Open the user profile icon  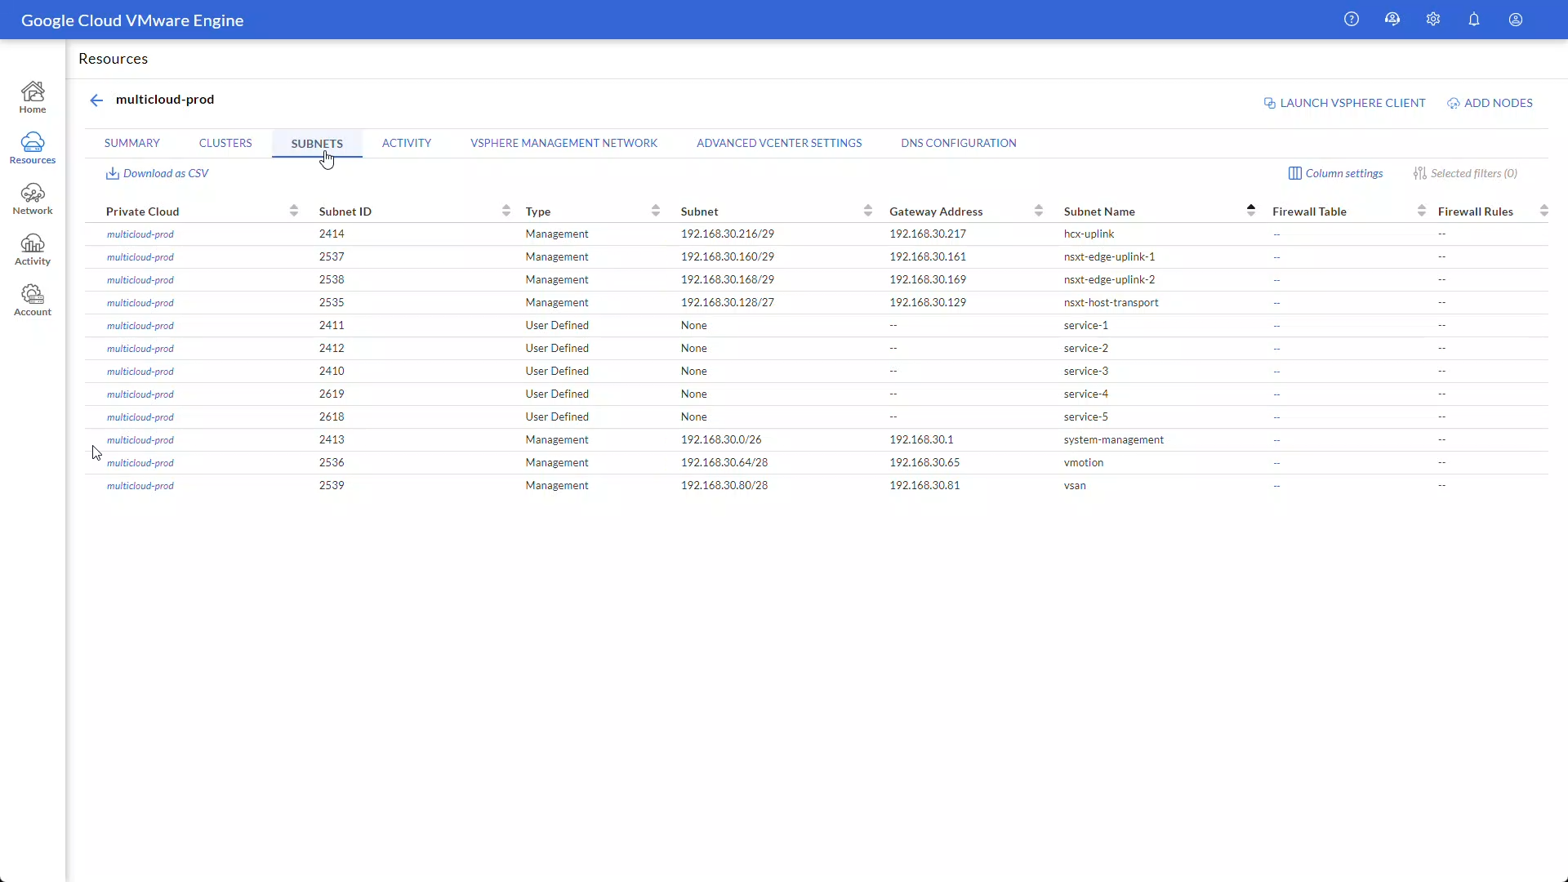pos(1516,20)
